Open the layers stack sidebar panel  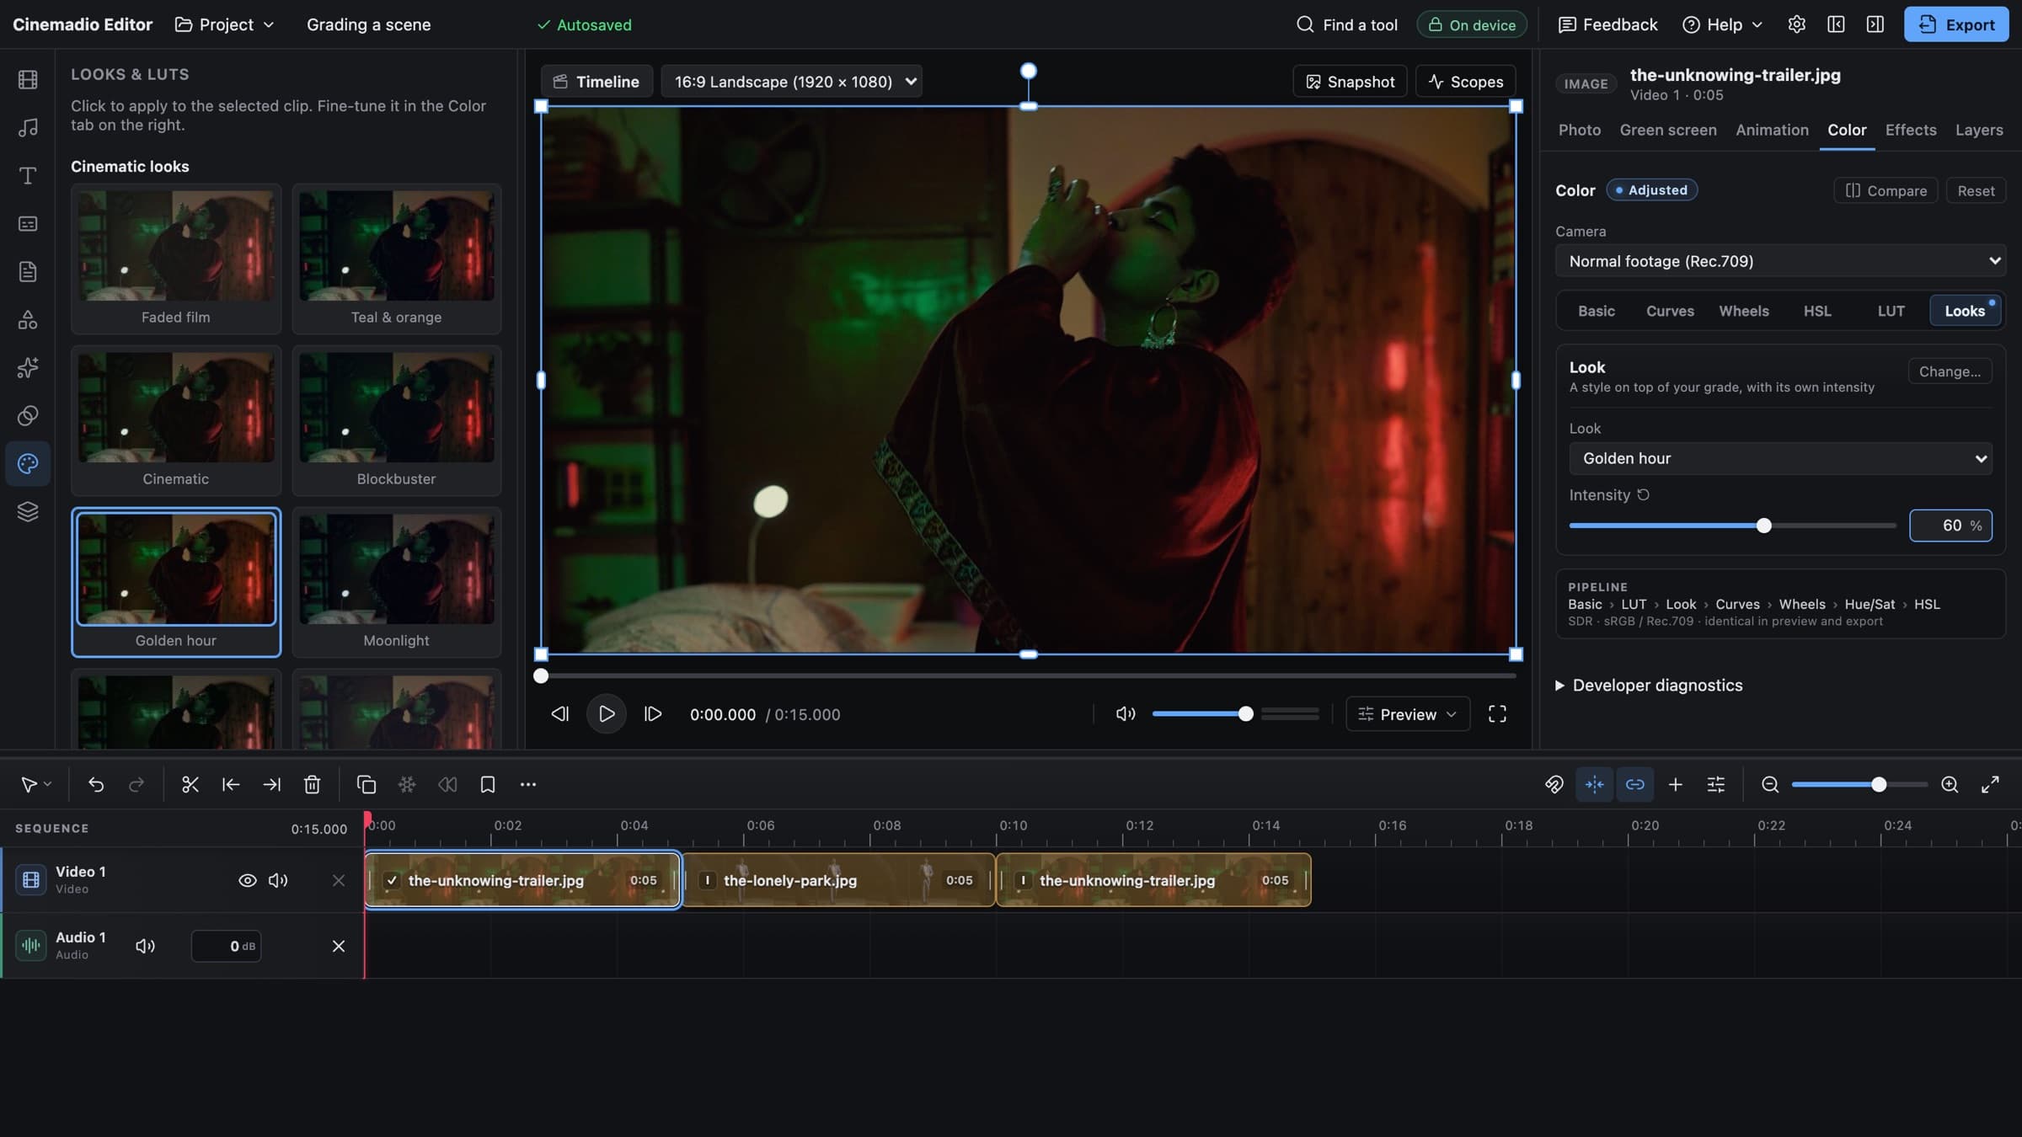[x=28, y=512]
